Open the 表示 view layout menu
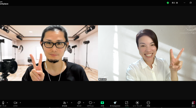The height and width of the screenshot is (108, 196). 175,3
